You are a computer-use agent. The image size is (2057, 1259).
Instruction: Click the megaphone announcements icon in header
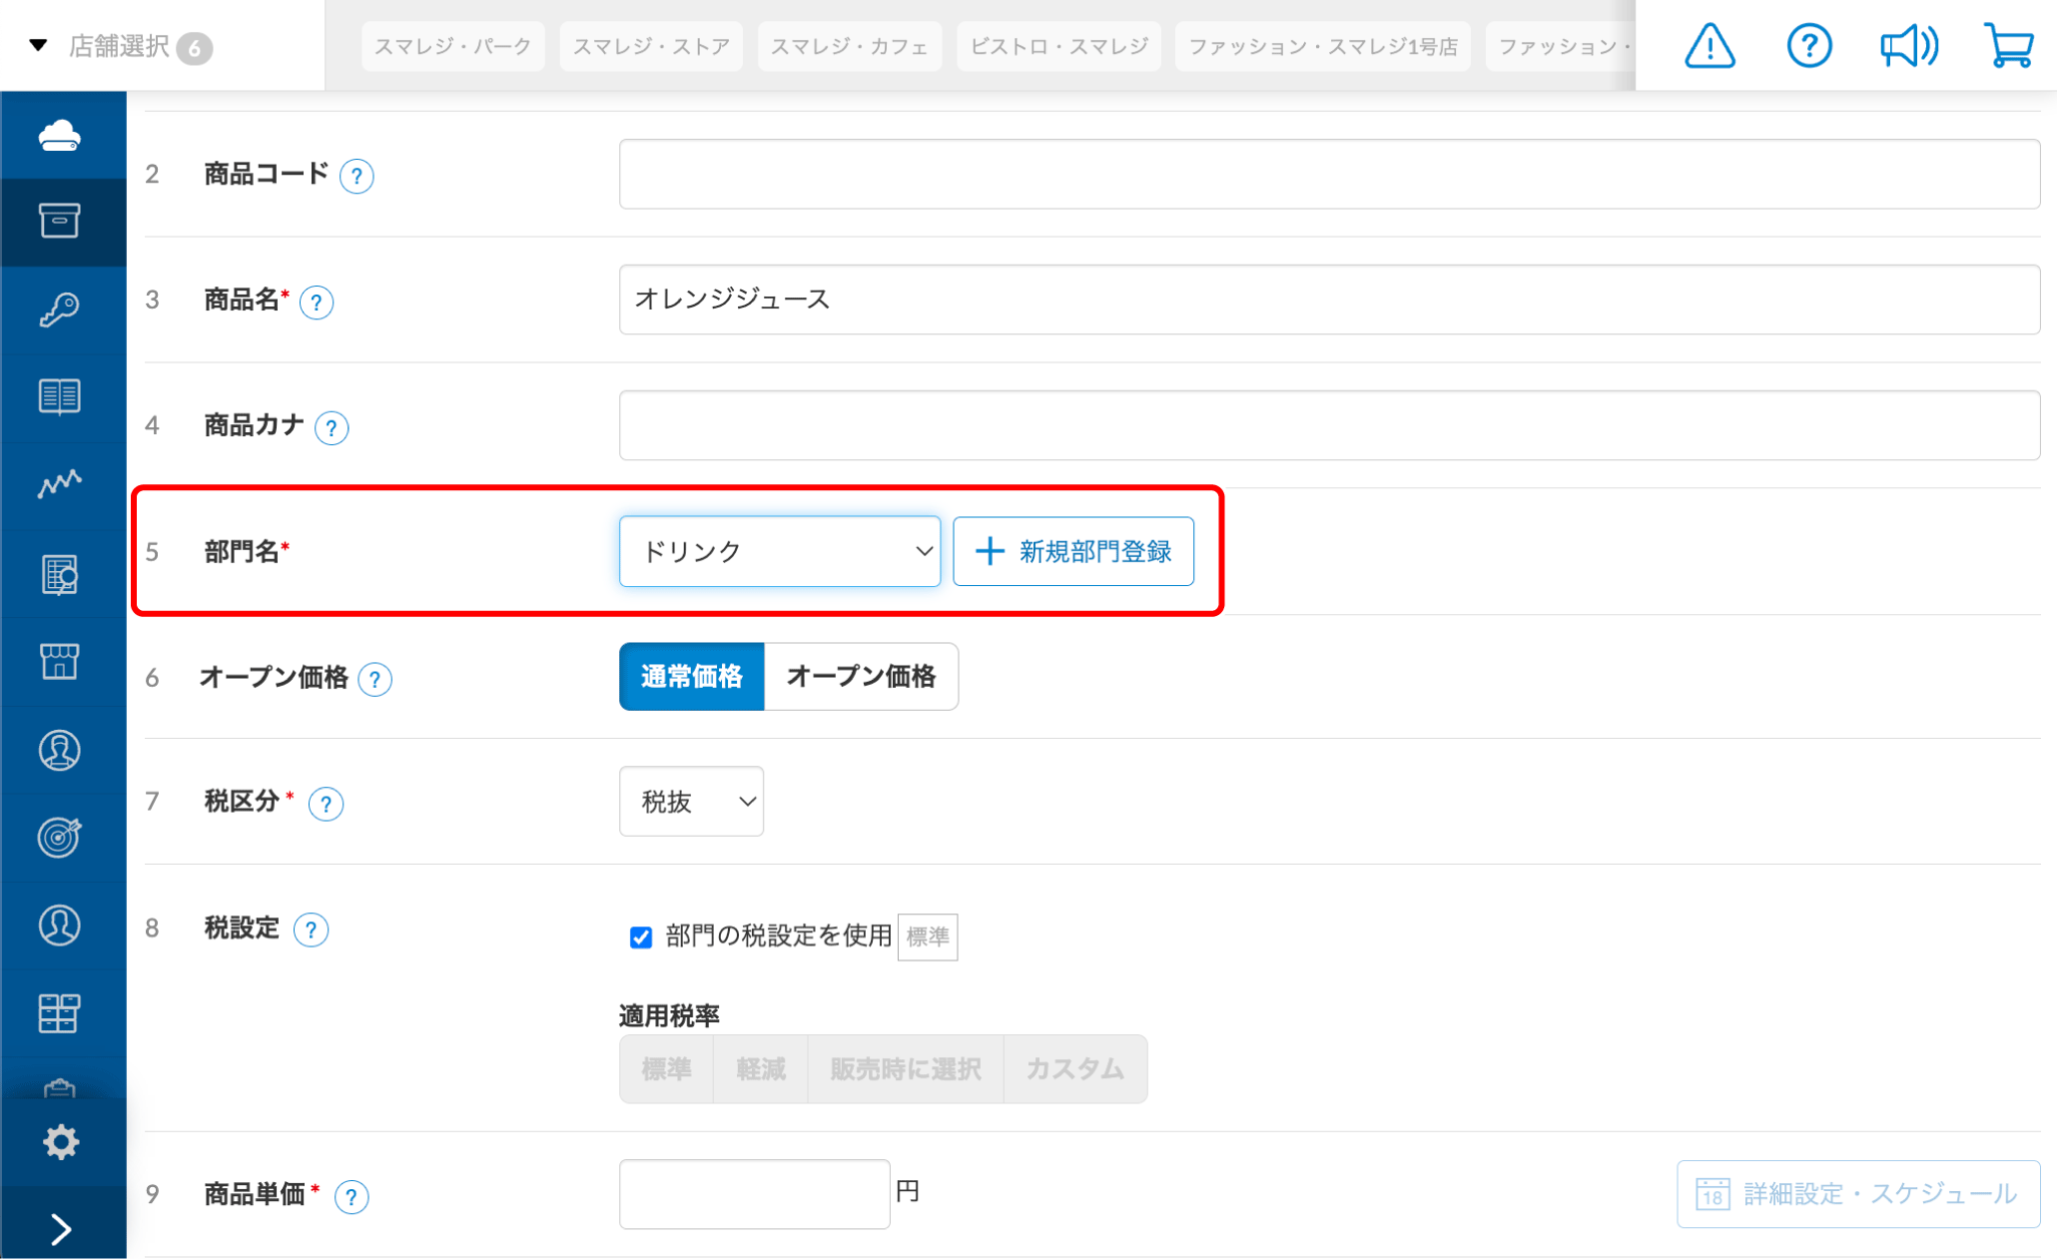tap(1909, 45)
